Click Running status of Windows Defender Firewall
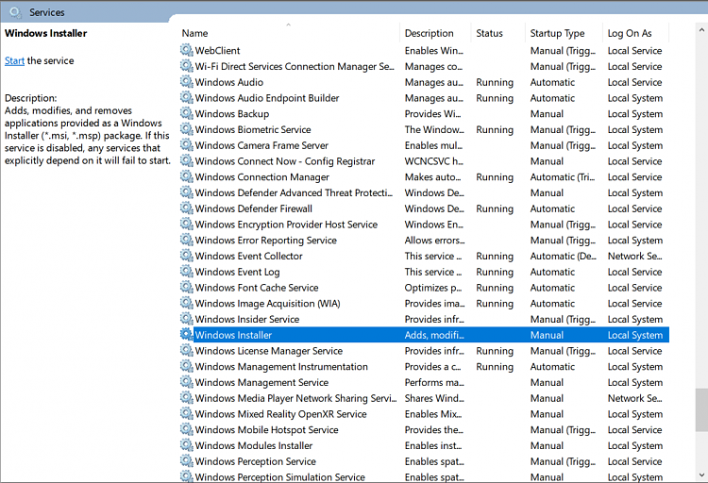The image size is (708, 483). pyautogui.click(x=495, y=208)
